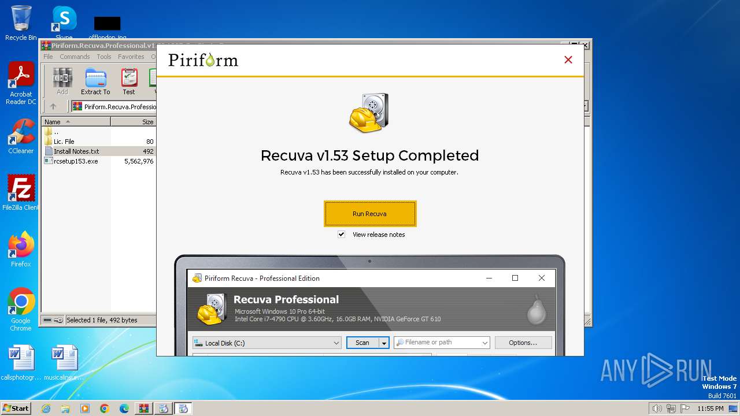This screenshot has height=416, width=740.
Task: Click the Action Center flag tray icon
Action: 685,408
